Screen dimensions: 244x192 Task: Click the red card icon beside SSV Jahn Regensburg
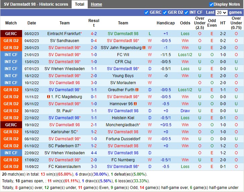point(144,48)
